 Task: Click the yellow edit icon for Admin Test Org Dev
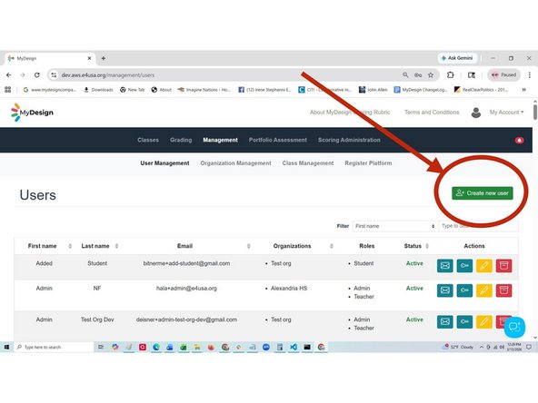484,321
